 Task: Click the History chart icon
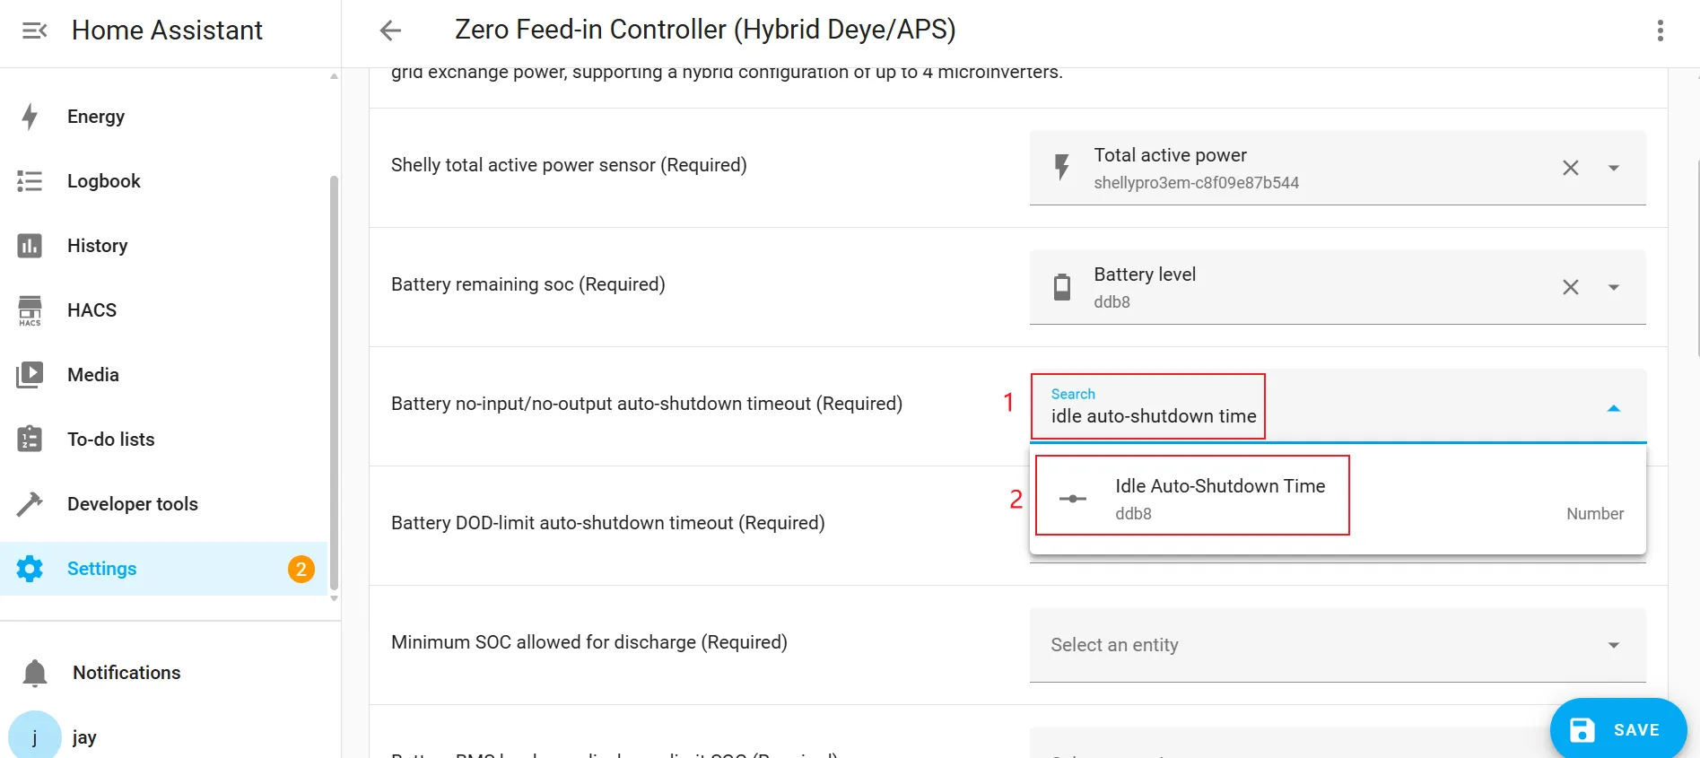[x=30, y=246]
